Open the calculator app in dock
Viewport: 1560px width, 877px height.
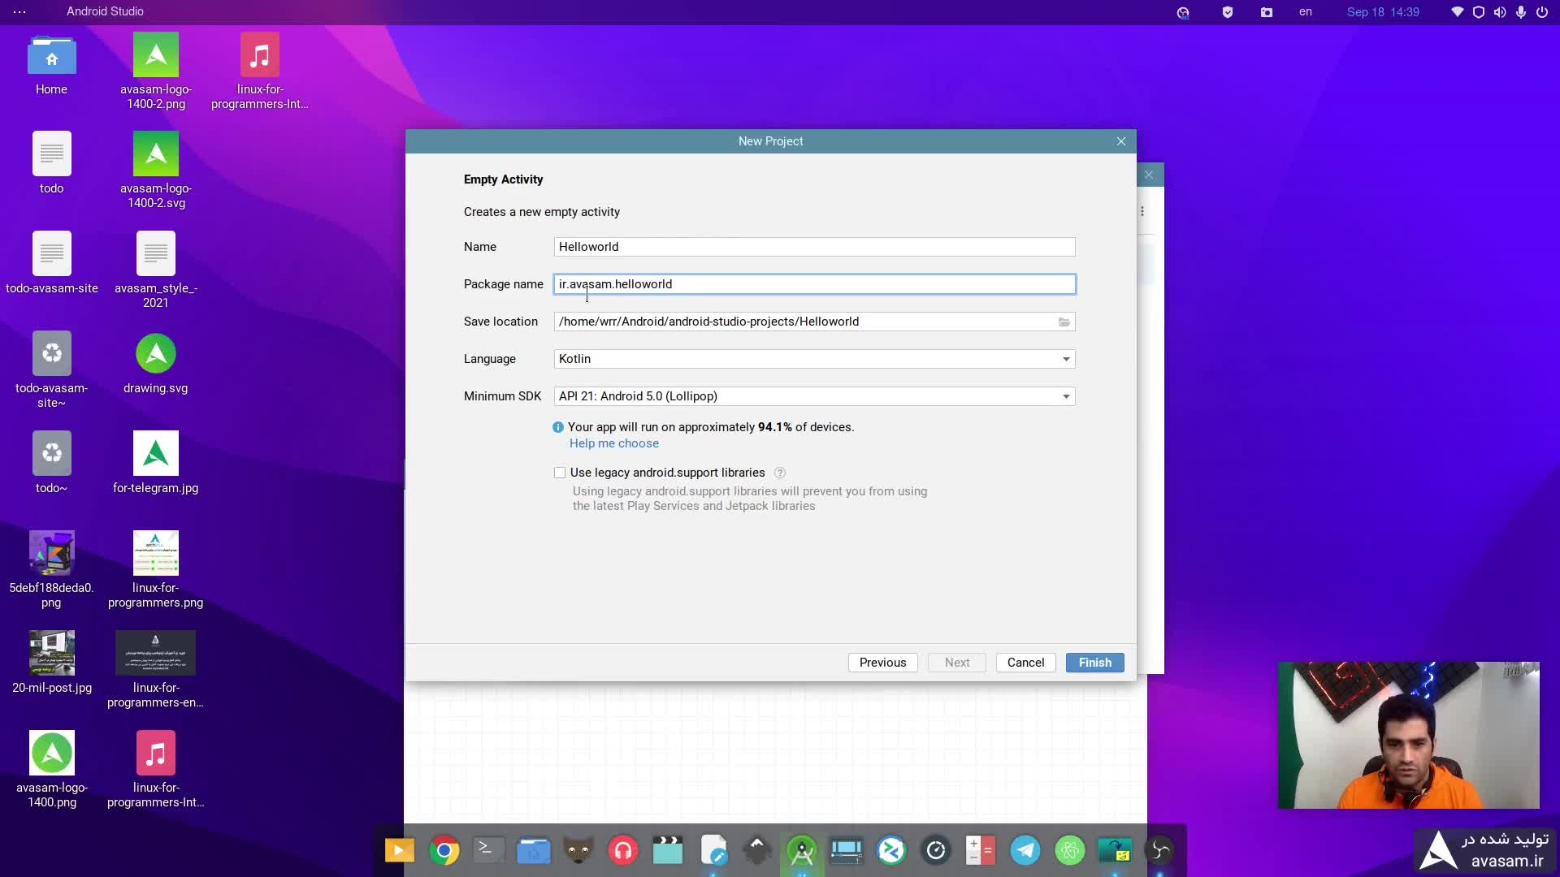[981, 850]
